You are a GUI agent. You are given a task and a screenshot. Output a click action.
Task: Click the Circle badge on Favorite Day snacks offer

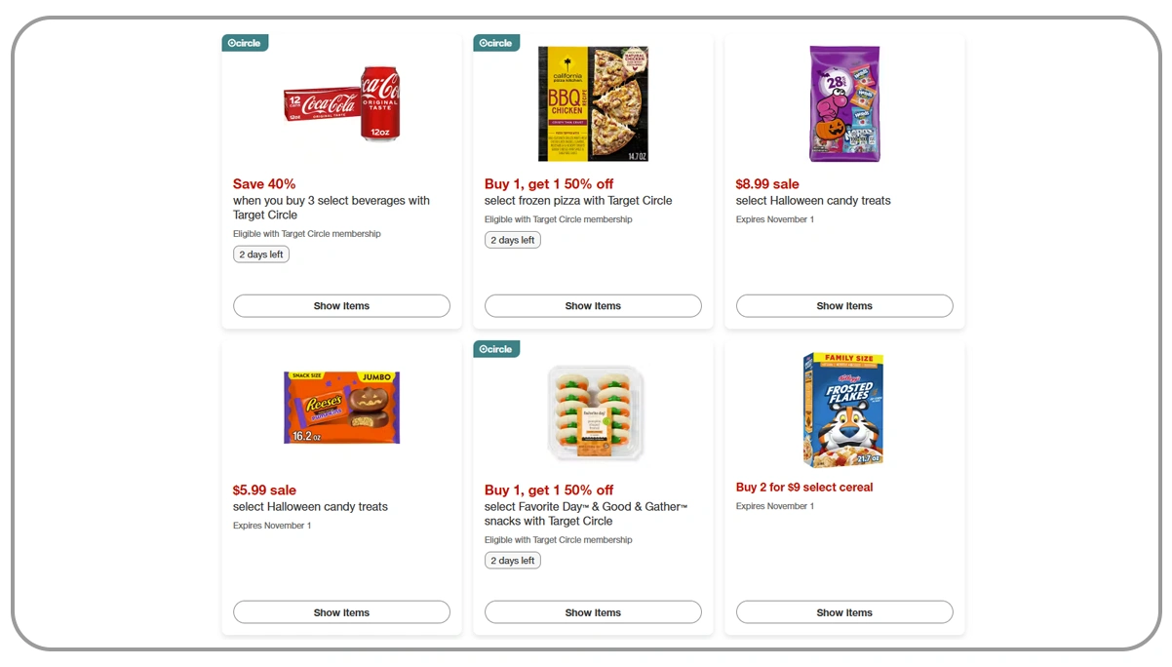coord(496,348)
